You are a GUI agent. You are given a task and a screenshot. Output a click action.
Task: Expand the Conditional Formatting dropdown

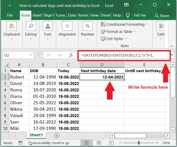tap(146, 24)
